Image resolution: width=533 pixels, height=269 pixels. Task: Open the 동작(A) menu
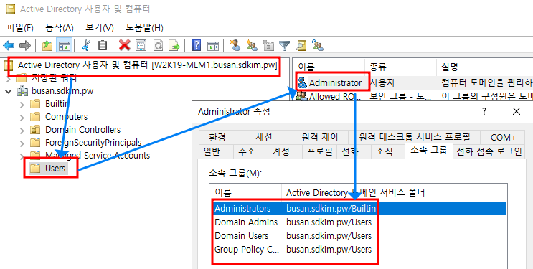[x=59, y=27]
